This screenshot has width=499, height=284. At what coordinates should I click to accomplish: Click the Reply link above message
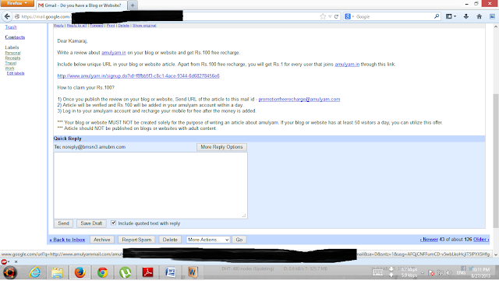58,26
